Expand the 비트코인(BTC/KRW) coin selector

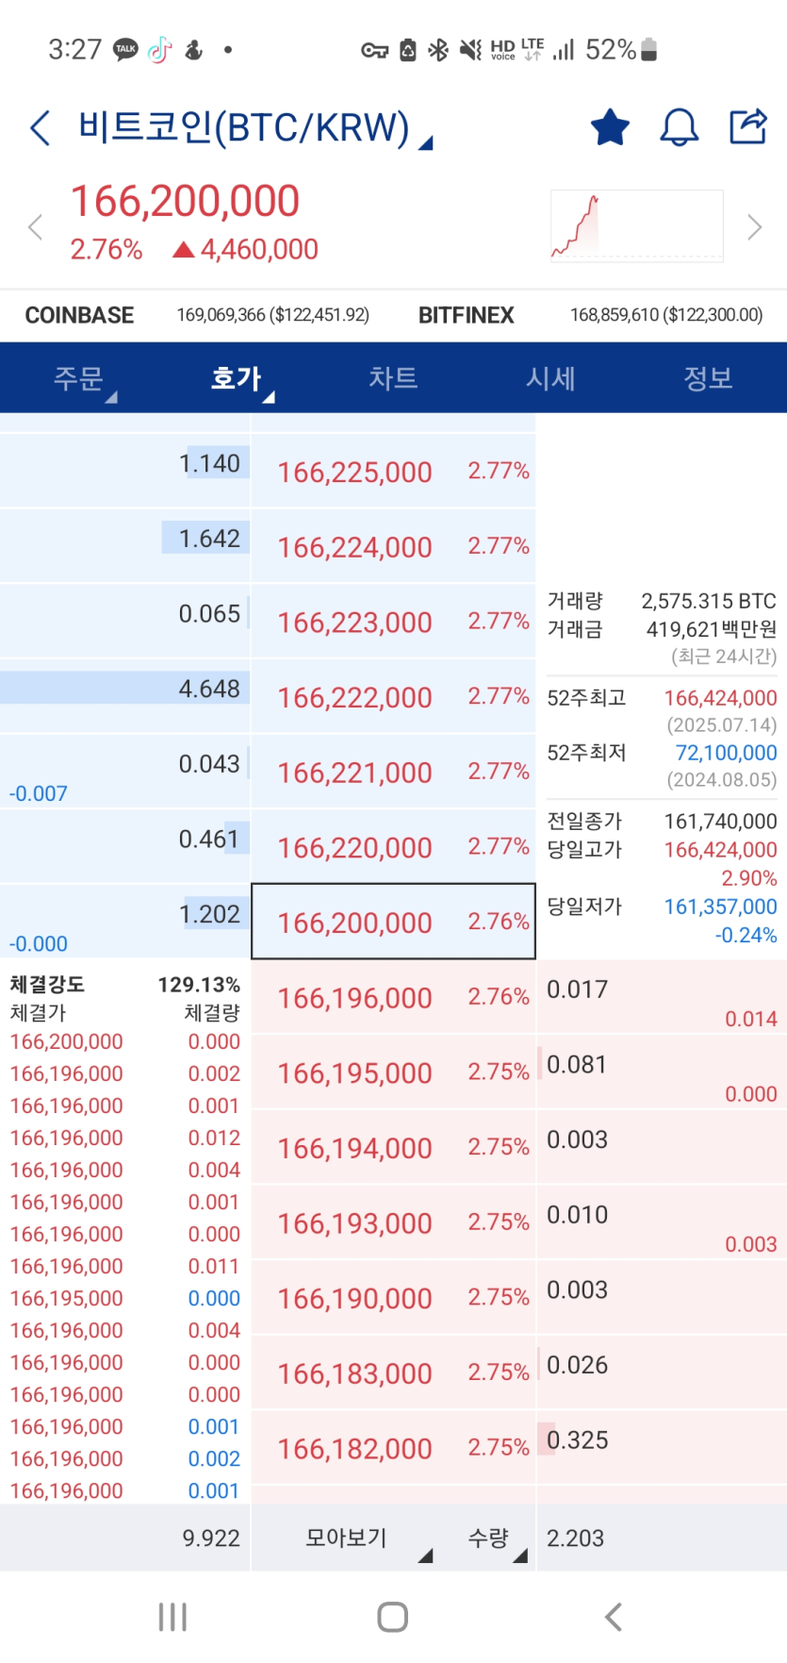coord(254,129)
